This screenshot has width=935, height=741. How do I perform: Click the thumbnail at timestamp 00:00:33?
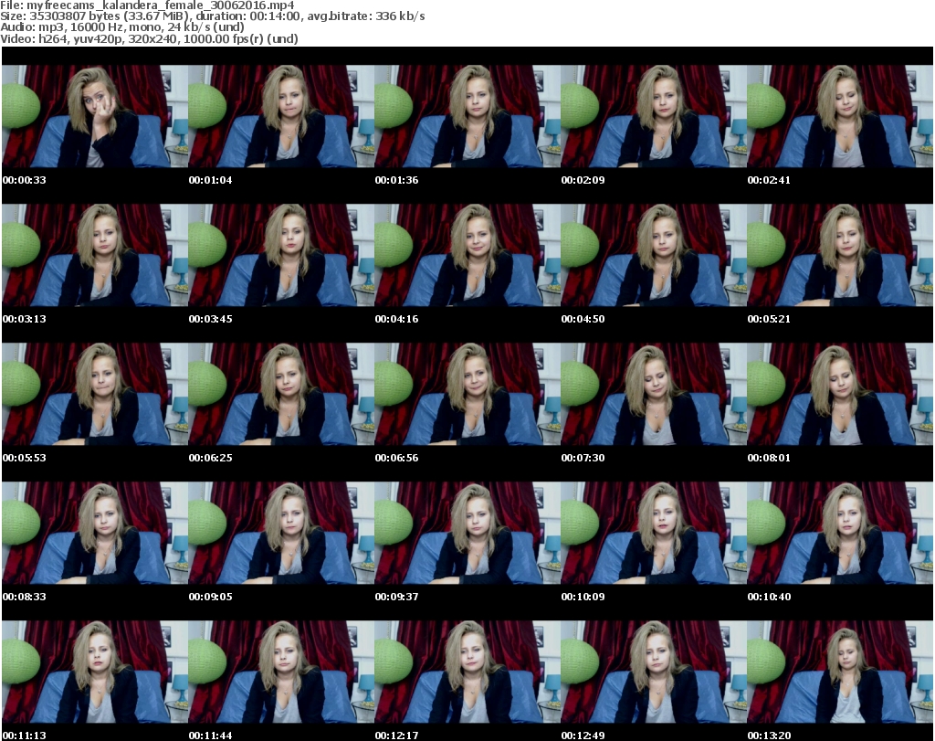pos(95,116)
